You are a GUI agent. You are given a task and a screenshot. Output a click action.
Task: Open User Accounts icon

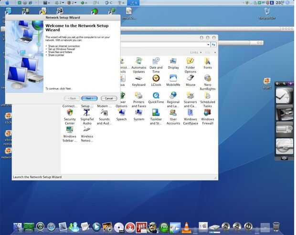pos(173,117)
